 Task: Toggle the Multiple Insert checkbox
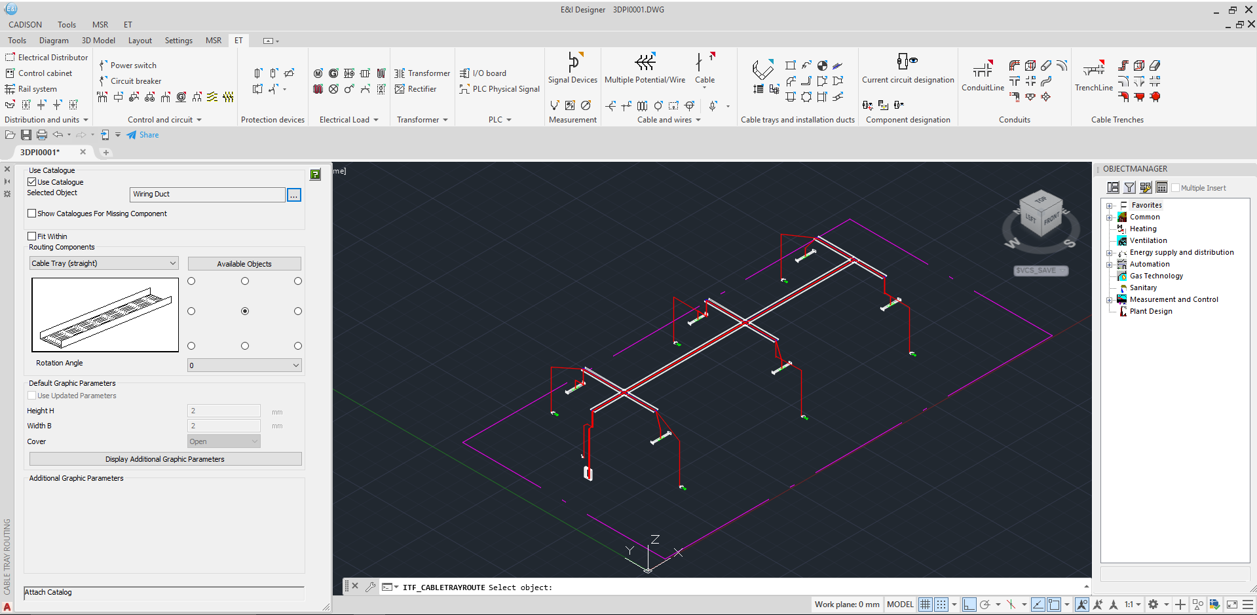point(1175,188)
